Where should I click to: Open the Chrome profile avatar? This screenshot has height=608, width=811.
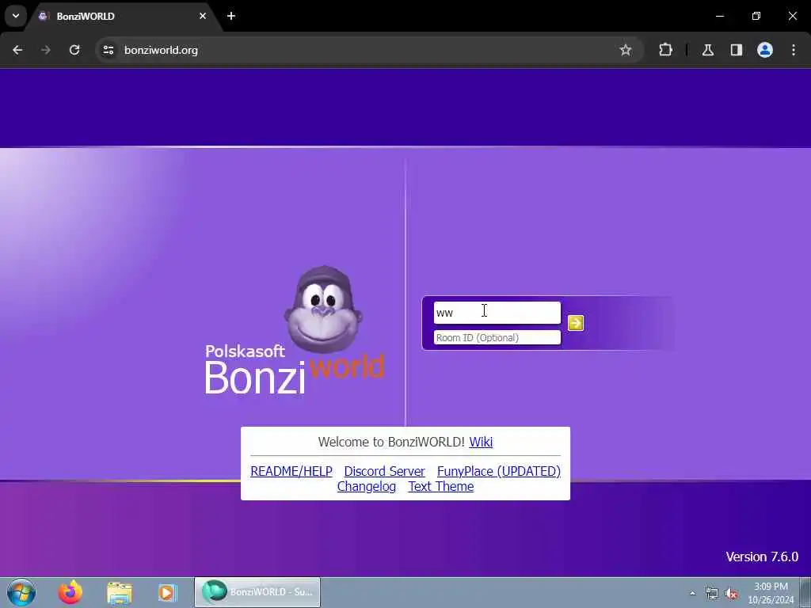click(765, 50)
